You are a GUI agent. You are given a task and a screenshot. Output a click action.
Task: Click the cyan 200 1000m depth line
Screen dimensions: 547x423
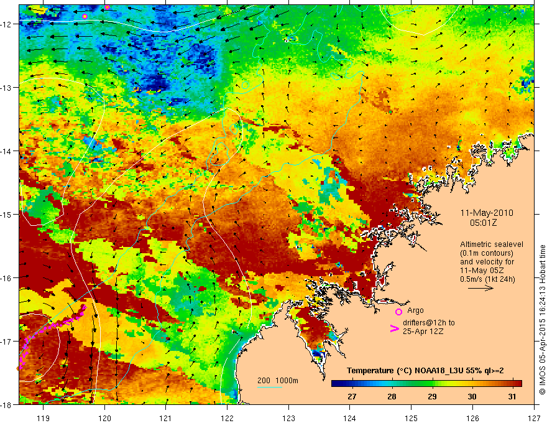pos(270,387)
